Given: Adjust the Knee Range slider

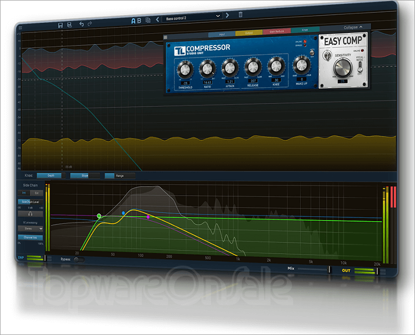Looking at the screenshot, I should (x=120, y=176).
